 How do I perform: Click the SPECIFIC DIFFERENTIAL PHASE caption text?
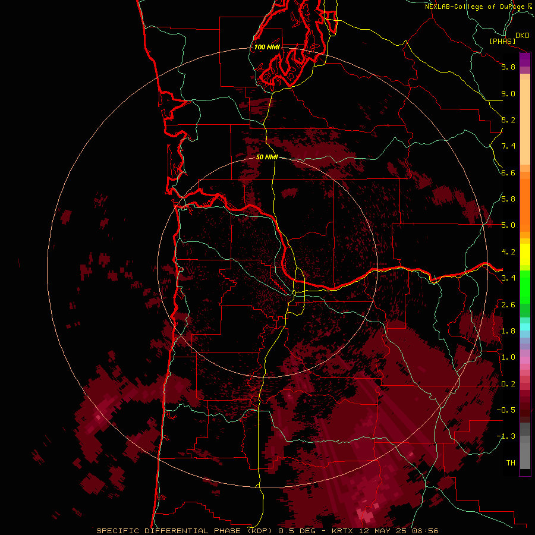(168, 531)
